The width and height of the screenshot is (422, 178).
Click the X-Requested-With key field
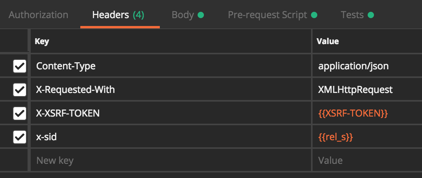[x=171, y=90]
